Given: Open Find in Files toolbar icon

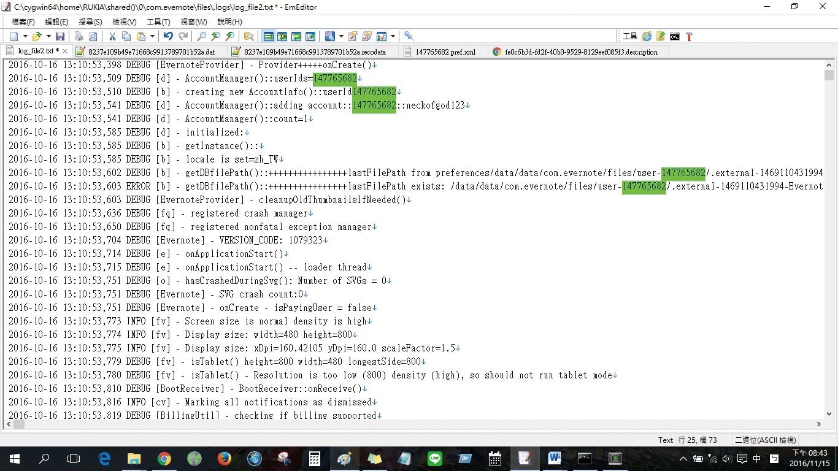Looking at the screenshot, I should pyautogui.click(x=248, y=36).
